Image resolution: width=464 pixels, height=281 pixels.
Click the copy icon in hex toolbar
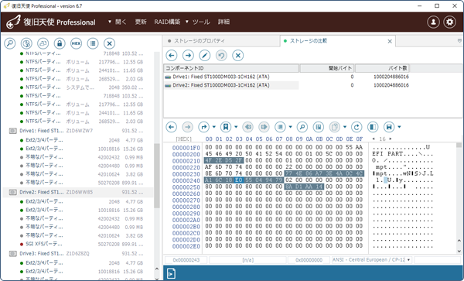point(335,127)
